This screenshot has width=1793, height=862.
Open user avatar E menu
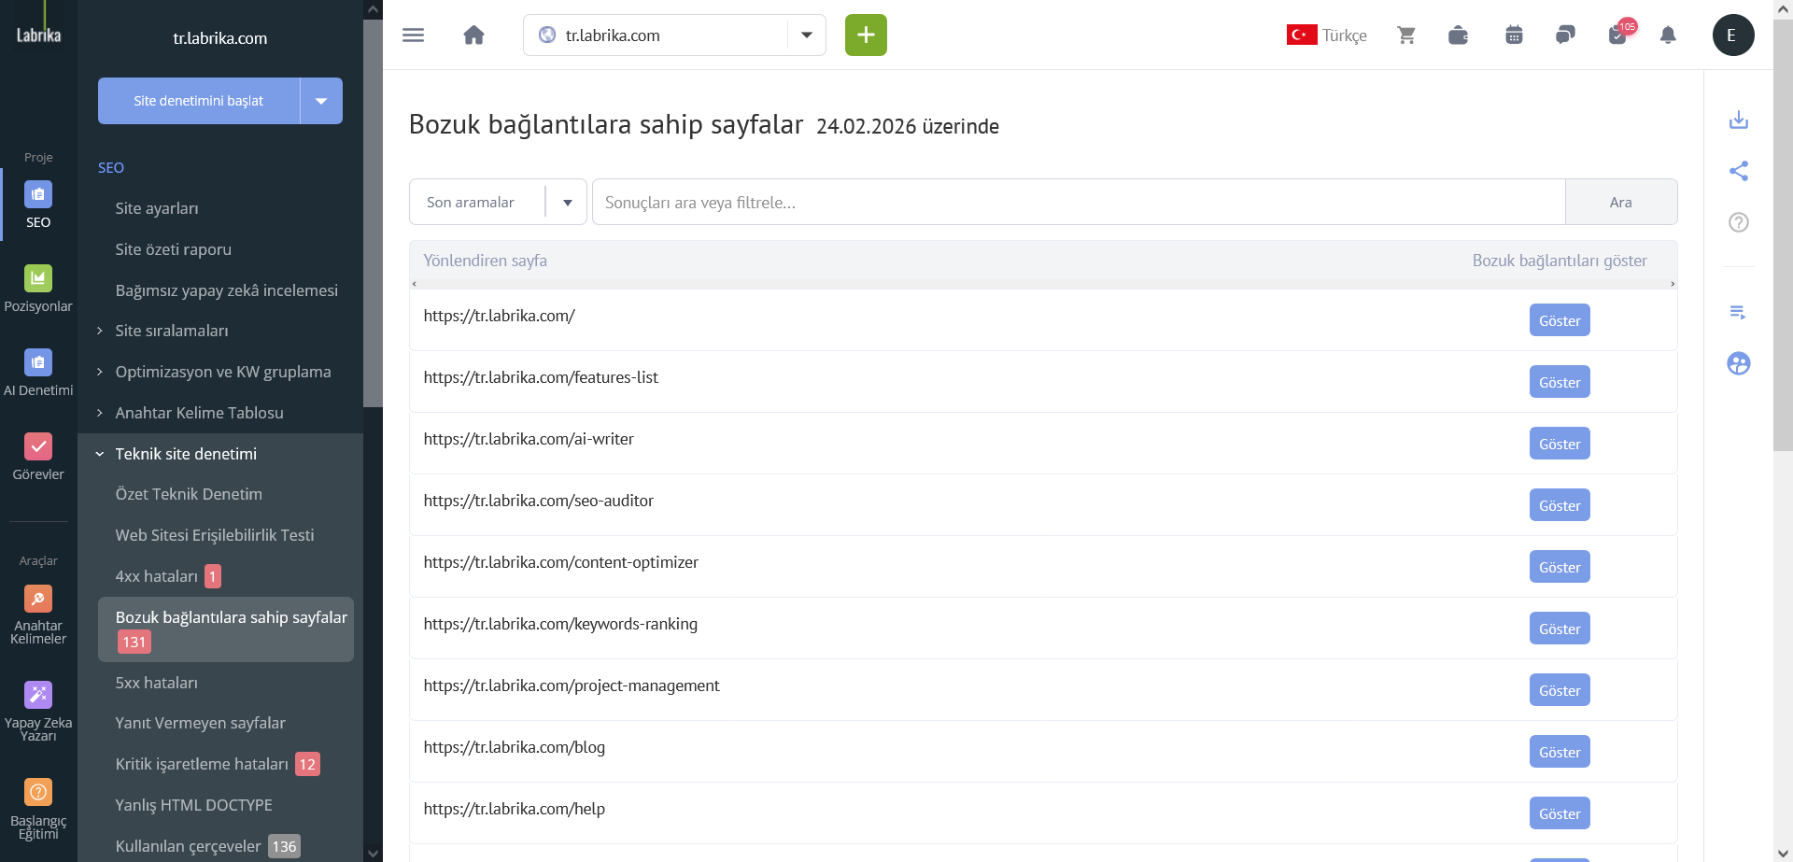[1733, 35]
